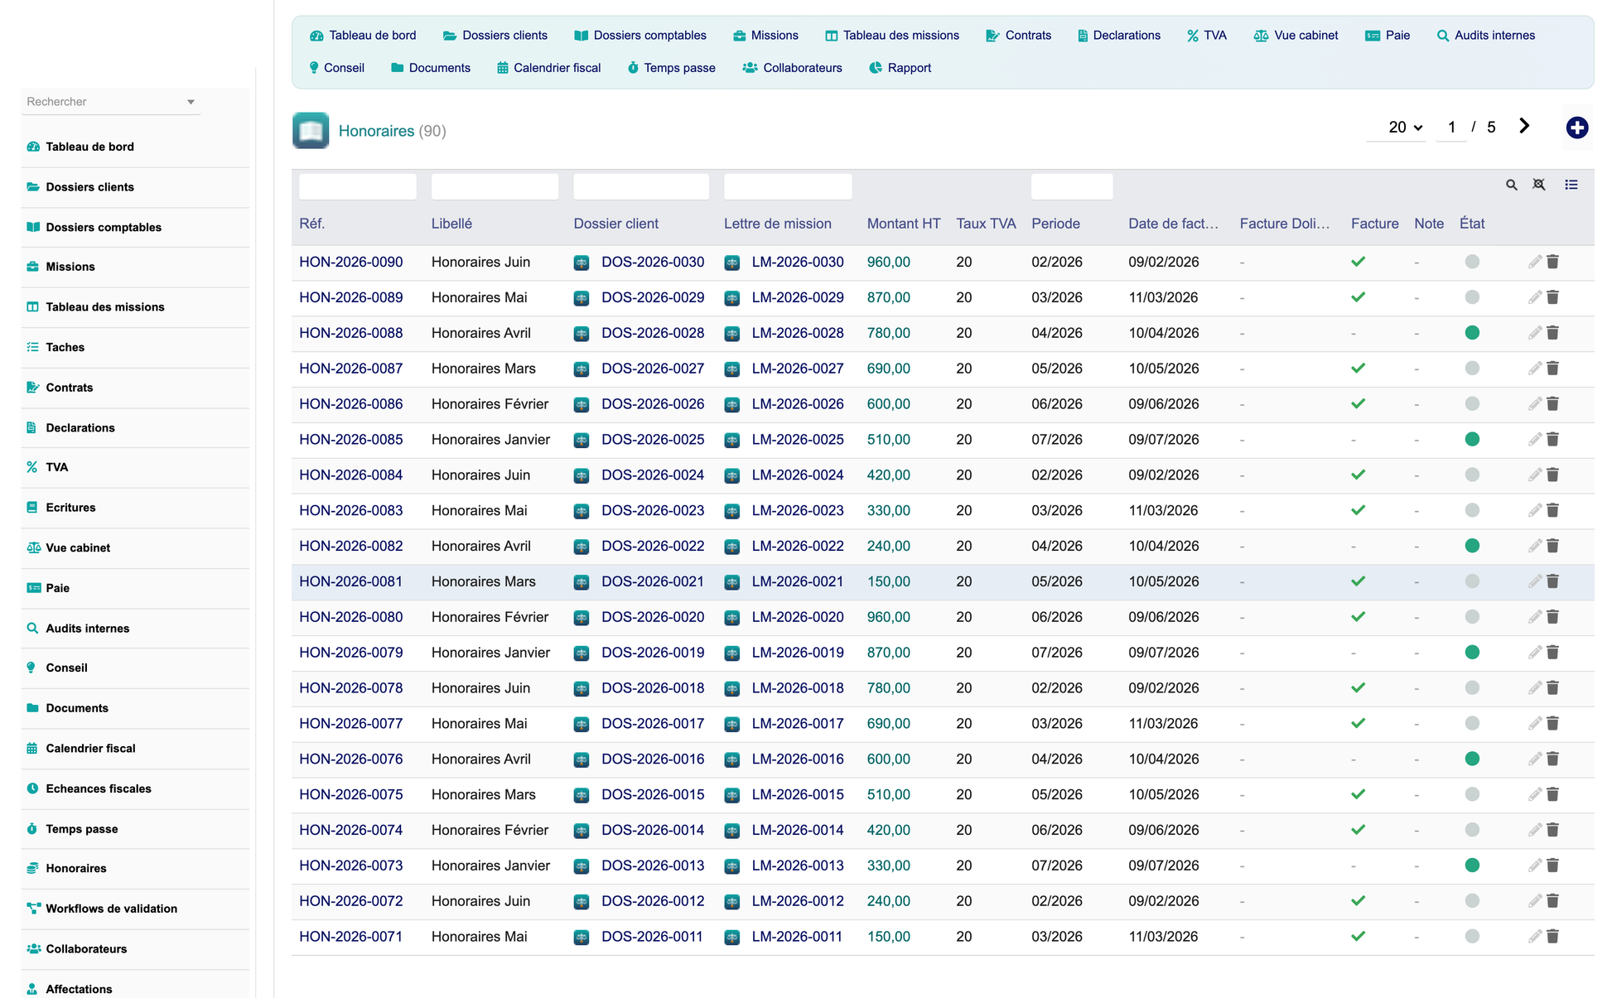Click the Honoraires Février label in row HON-2026-0074
The width and height of the screenshot is (1612, 998).
coord(490,830)
